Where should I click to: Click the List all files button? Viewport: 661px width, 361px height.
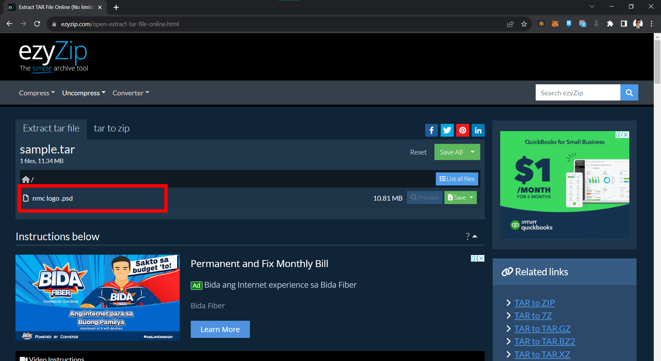tap(457, 179)
